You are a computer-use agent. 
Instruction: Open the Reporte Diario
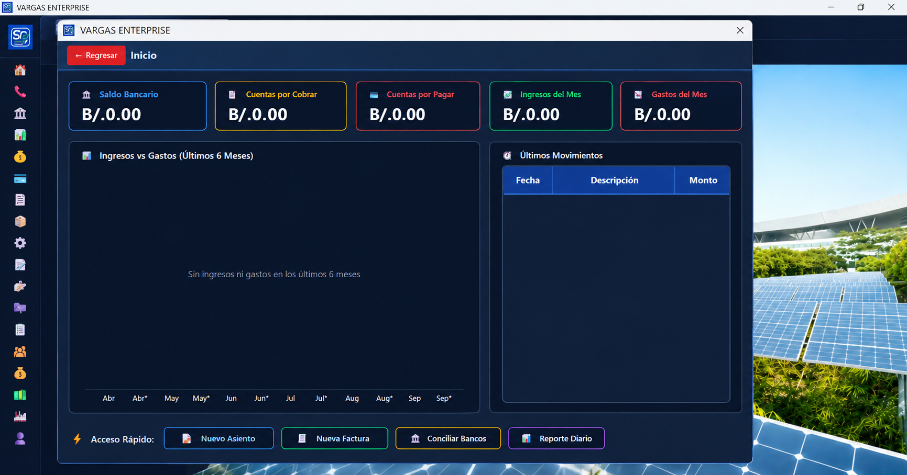click(x=556, y=438)
